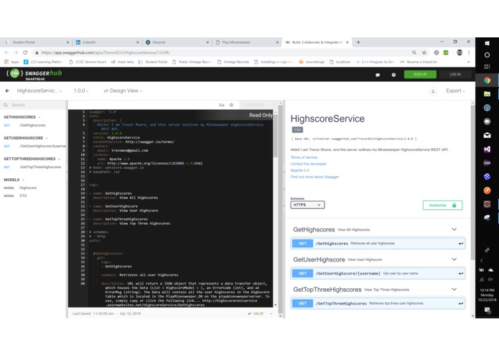Click the SwaggerHub logo
499x355 pixels.
click(34, 74)
